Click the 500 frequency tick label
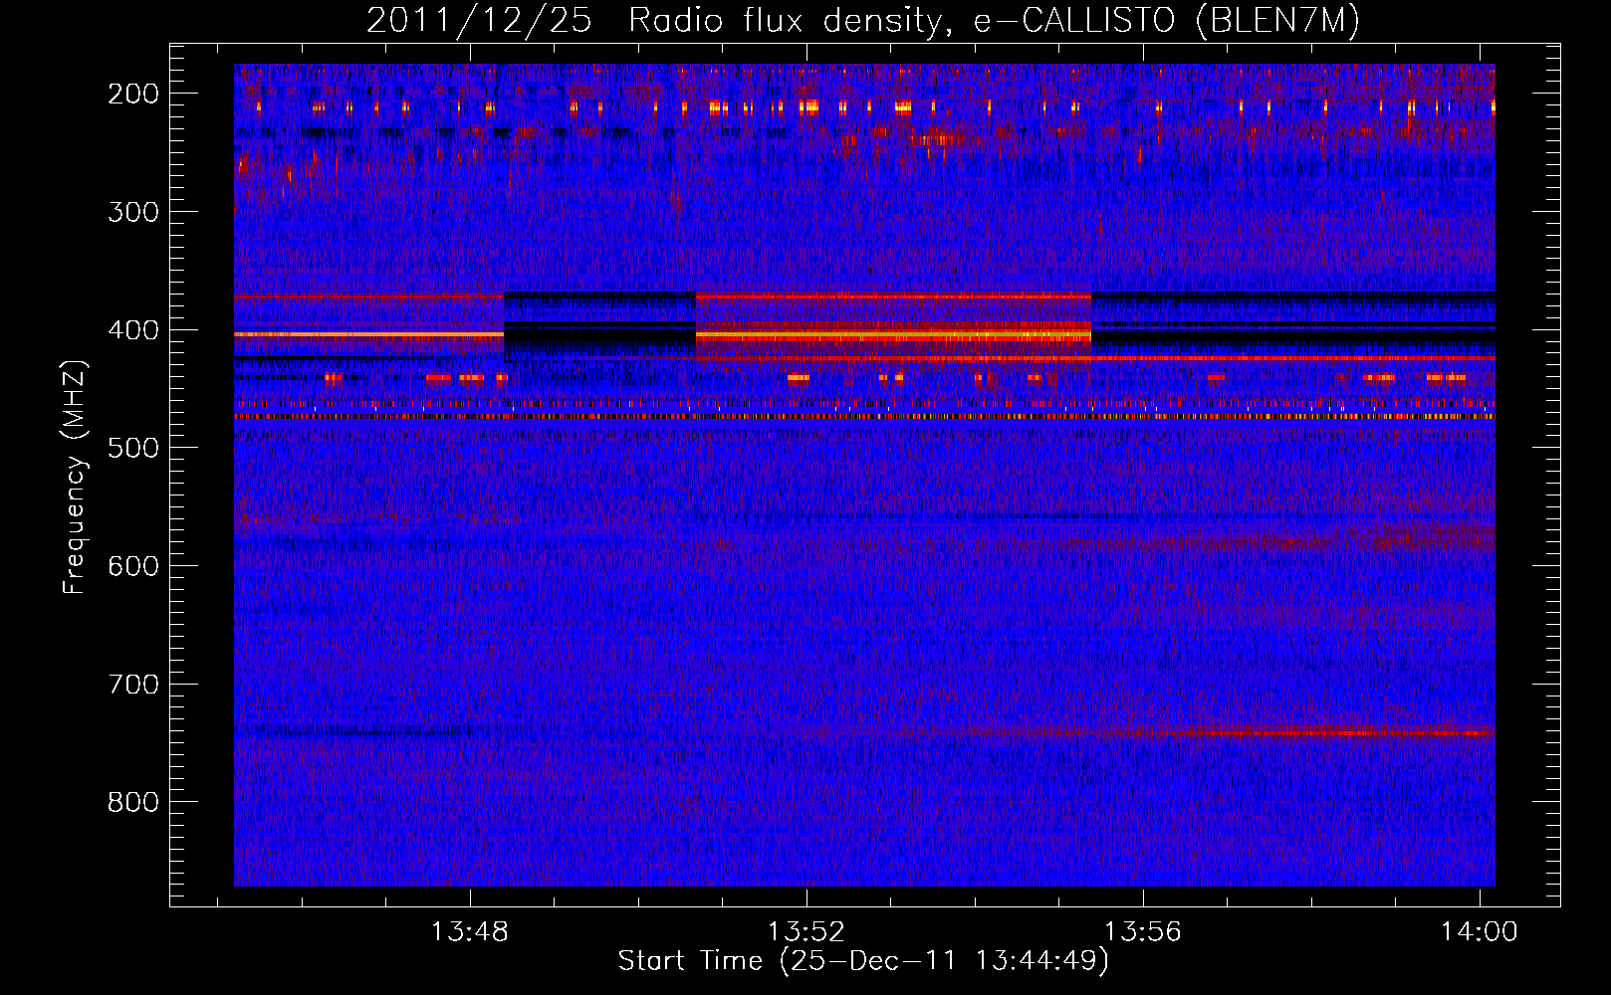1611x995 pixels. pos(132,448)
